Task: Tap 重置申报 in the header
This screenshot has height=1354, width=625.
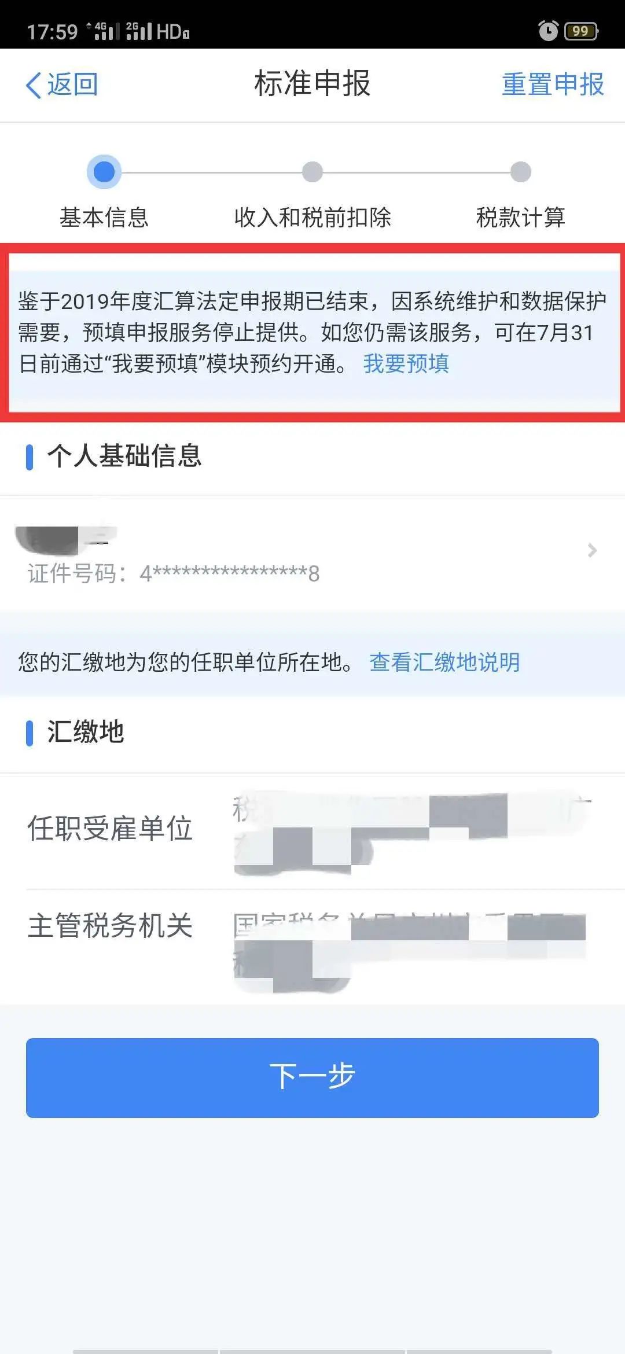Action: [553, 84]
